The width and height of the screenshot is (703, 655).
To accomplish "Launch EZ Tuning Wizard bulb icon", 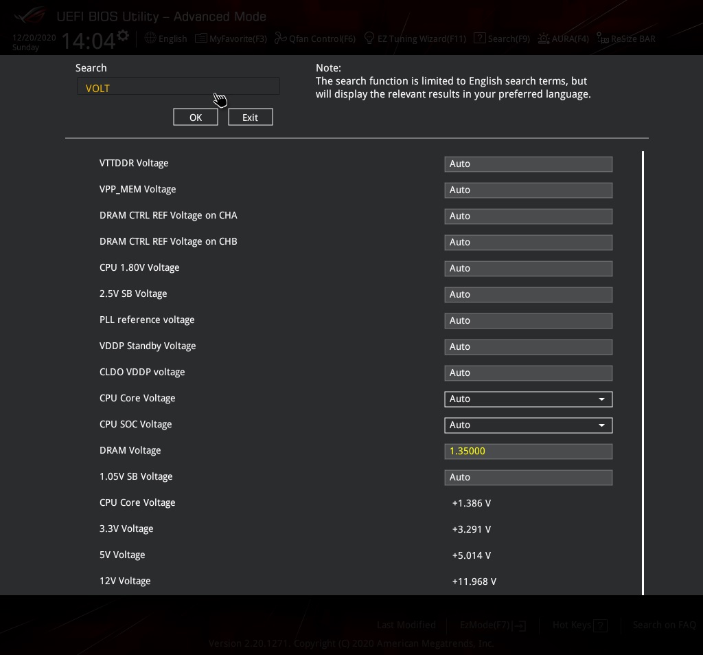I will [x=369, y=38].
